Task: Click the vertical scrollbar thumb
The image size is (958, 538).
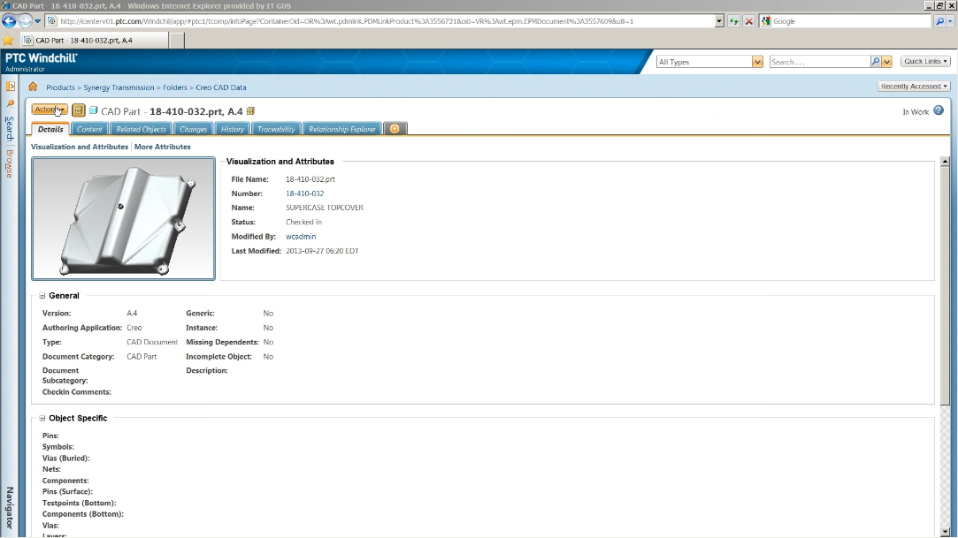Action: coord(945,285)
